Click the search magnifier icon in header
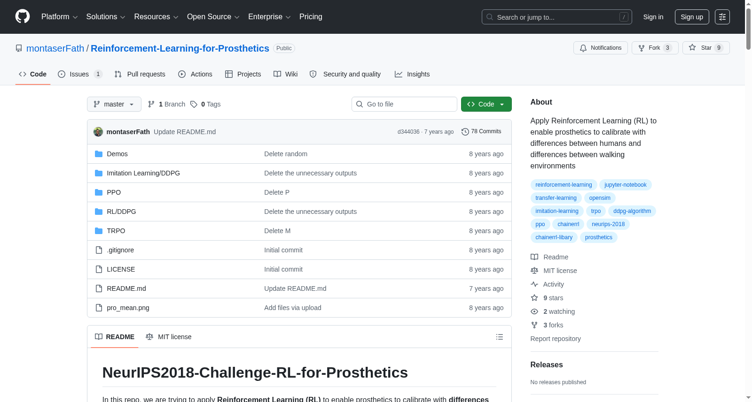Viewport: 752px width, 402px height. point(490,17)
